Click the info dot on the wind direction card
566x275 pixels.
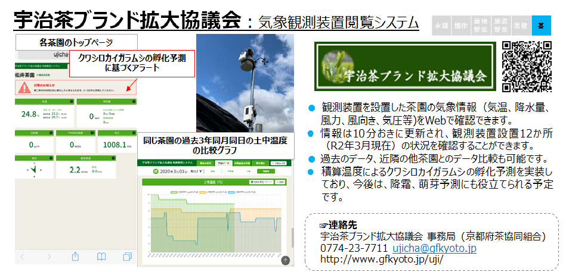(51, 158)
